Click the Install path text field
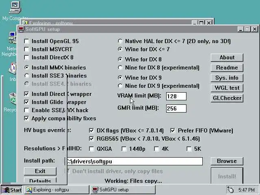 134,161
